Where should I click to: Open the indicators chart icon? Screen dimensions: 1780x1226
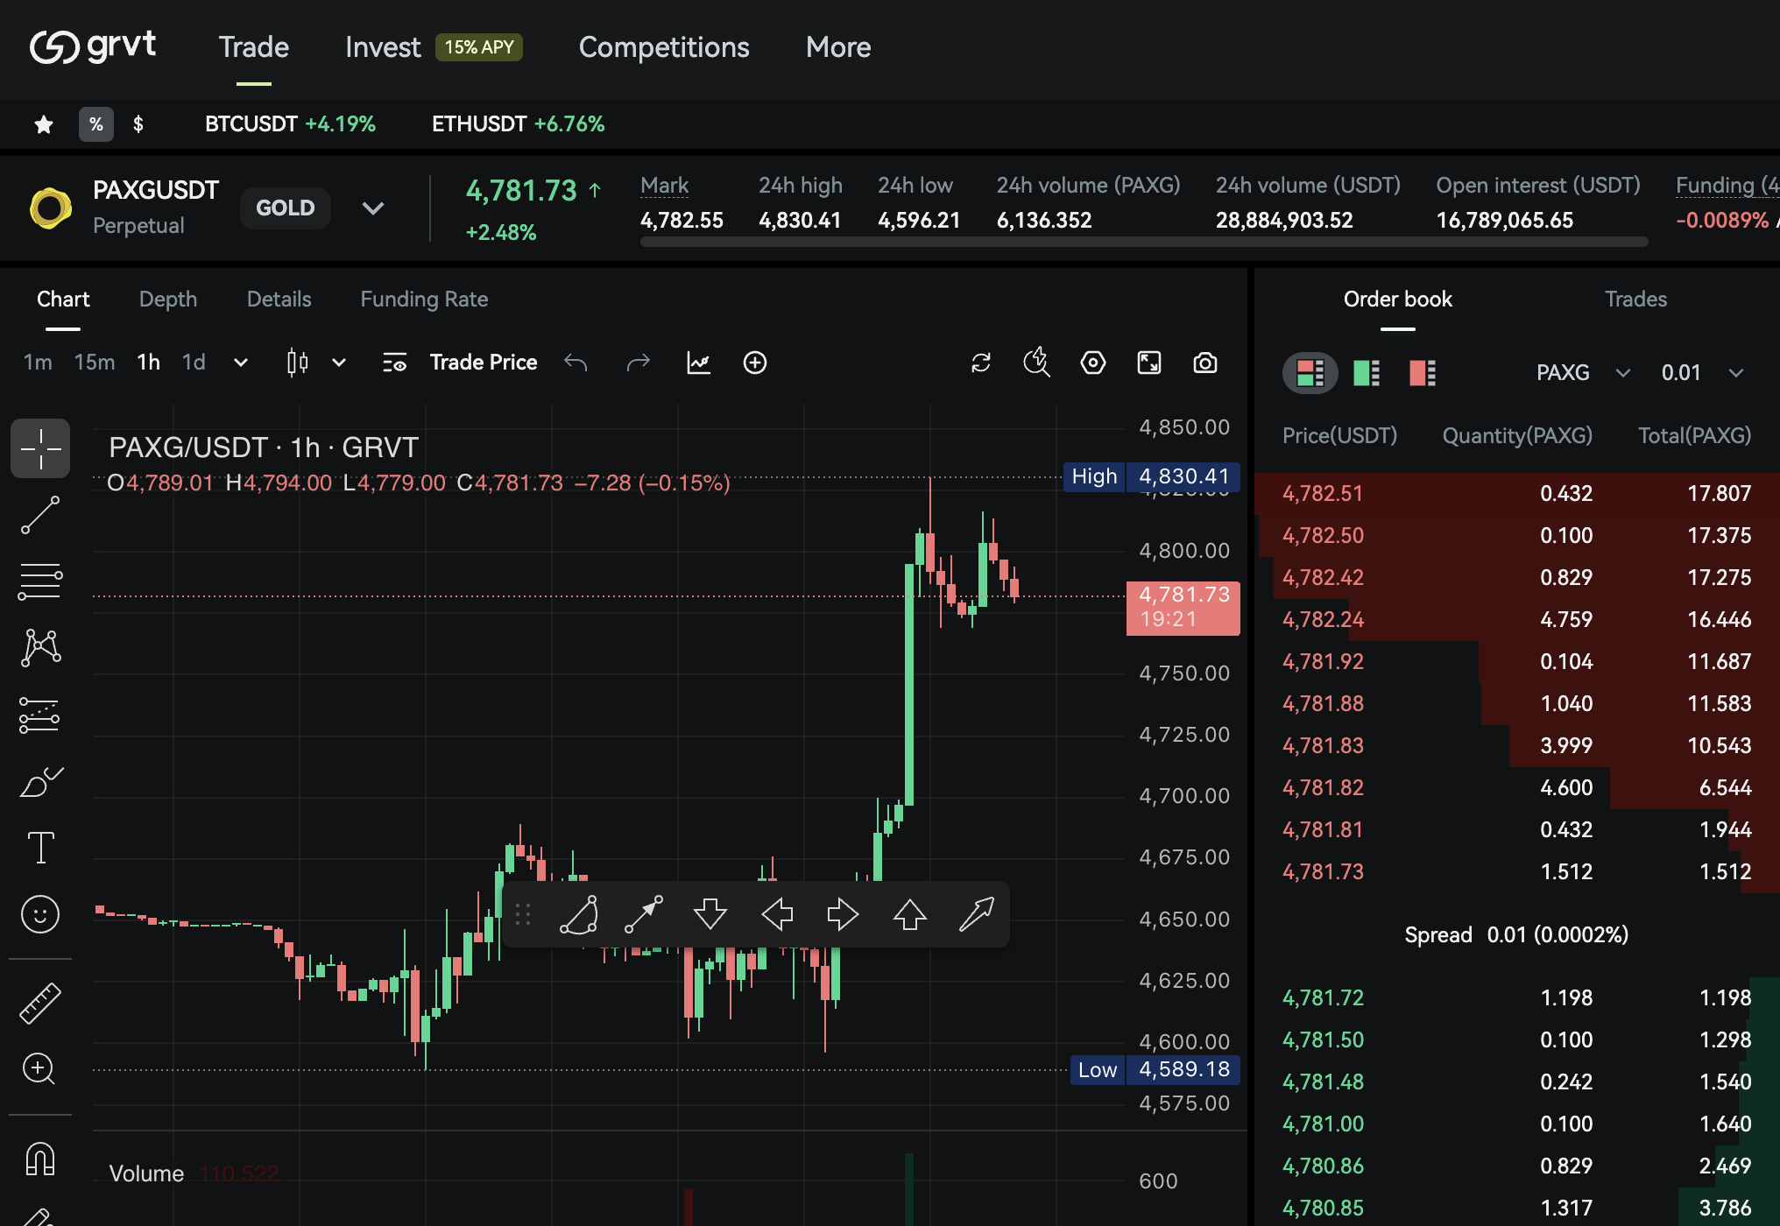(x=698, y=363)
